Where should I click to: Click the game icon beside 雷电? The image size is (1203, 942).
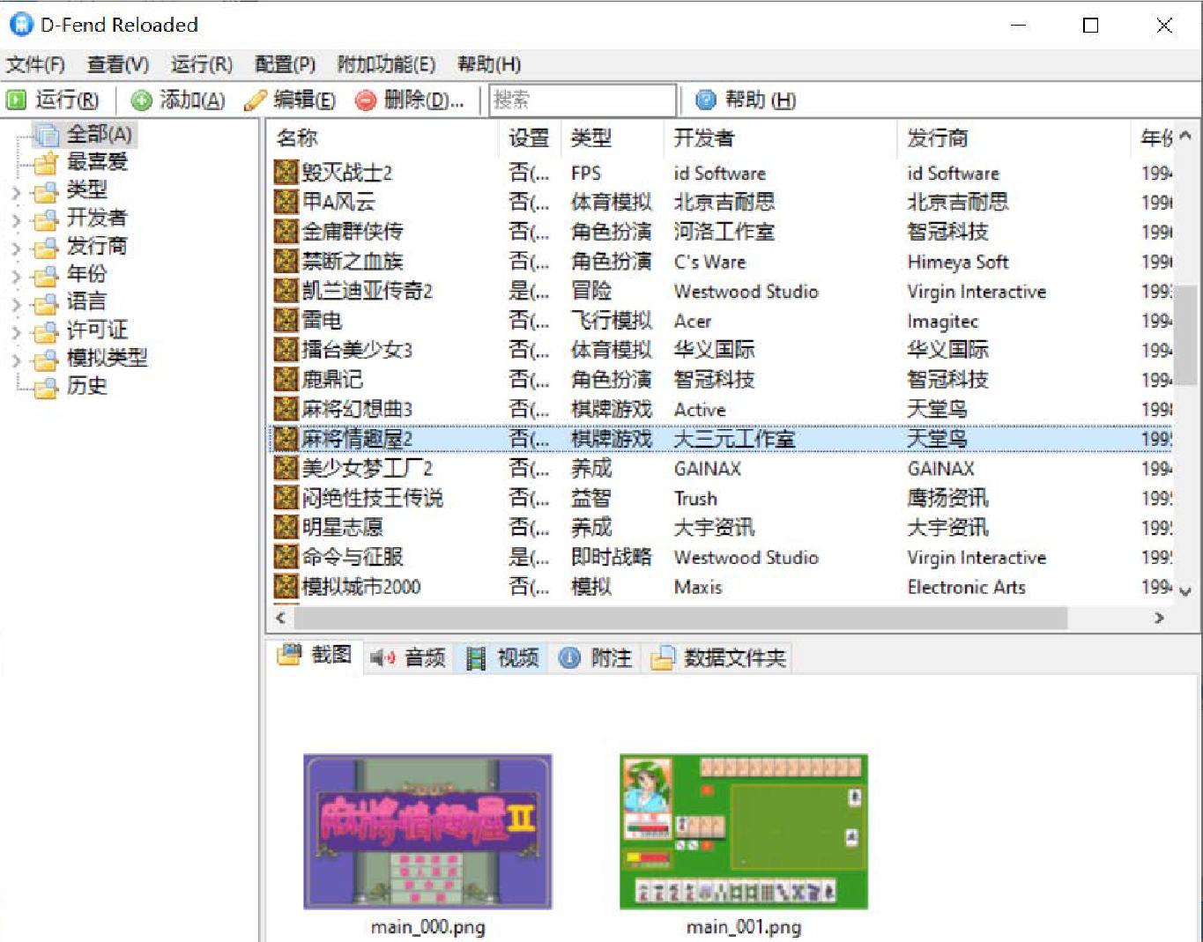[286, 321]
